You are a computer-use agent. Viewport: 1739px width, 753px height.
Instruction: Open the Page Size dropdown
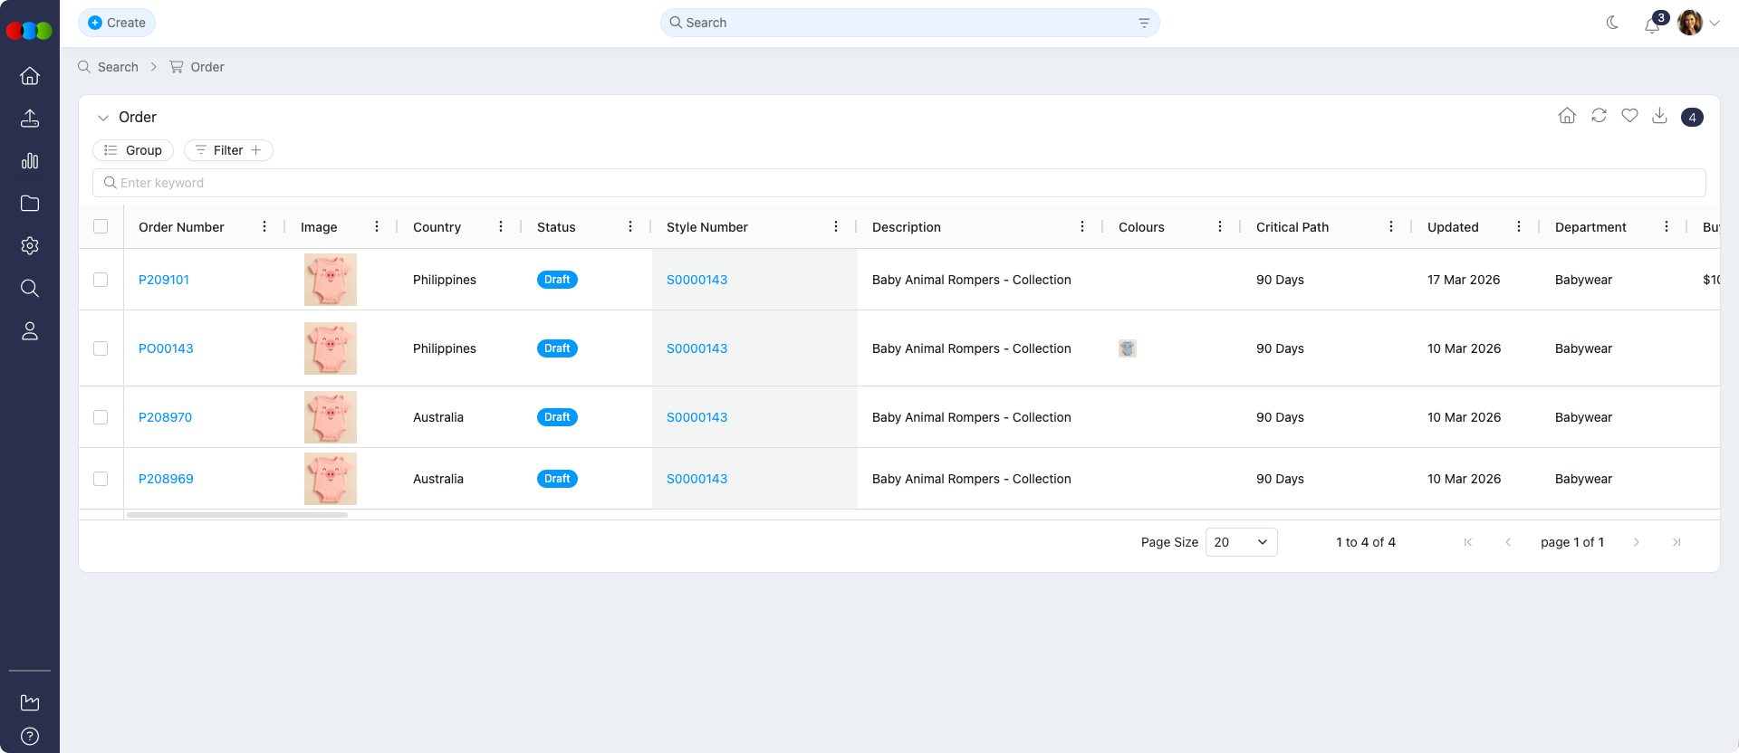pyautogui.click(x=1241, y=542)
